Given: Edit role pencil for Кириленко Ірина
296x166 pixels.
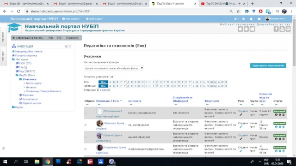Looking at the screenshot, I should [241, 151].
